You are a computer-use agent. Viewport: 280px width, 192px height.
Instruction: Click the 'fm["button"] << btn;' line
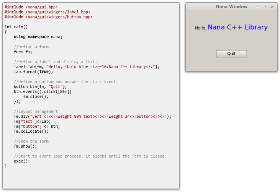(37, 126)
